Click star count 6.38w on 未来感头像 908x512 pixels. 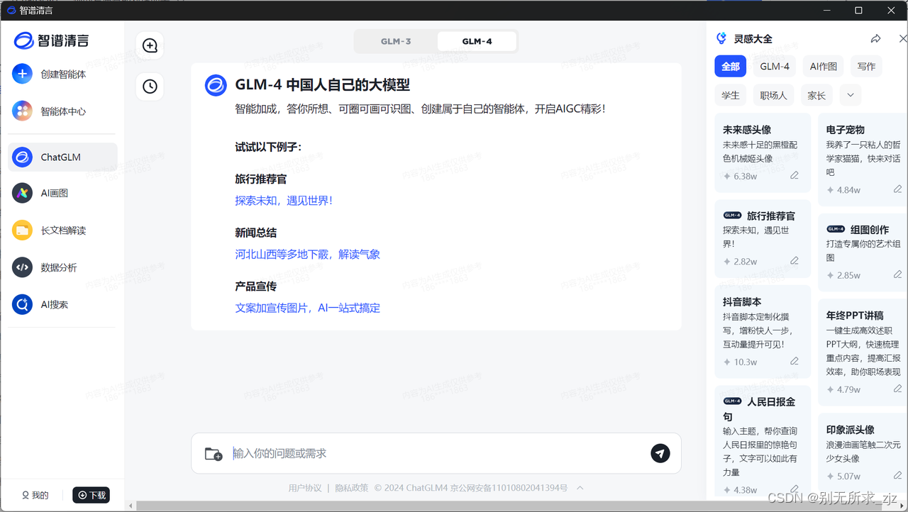(740, 176)
